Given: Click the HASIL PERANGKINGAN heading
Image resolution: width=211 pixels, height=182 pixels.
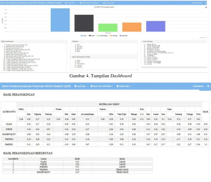Looking at the screenshot, I should 19,95.
